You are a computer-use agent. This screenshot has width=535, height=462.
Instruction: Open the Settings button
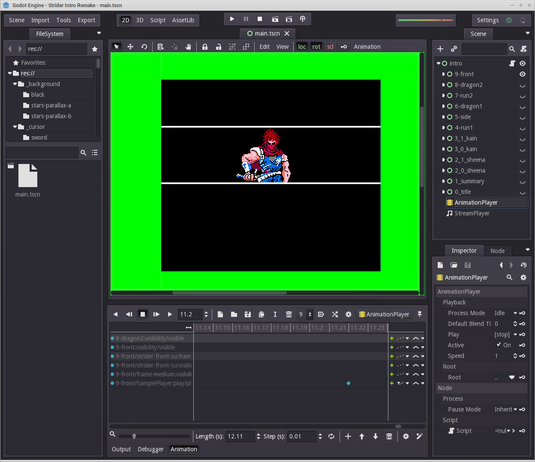coord(488,20)
